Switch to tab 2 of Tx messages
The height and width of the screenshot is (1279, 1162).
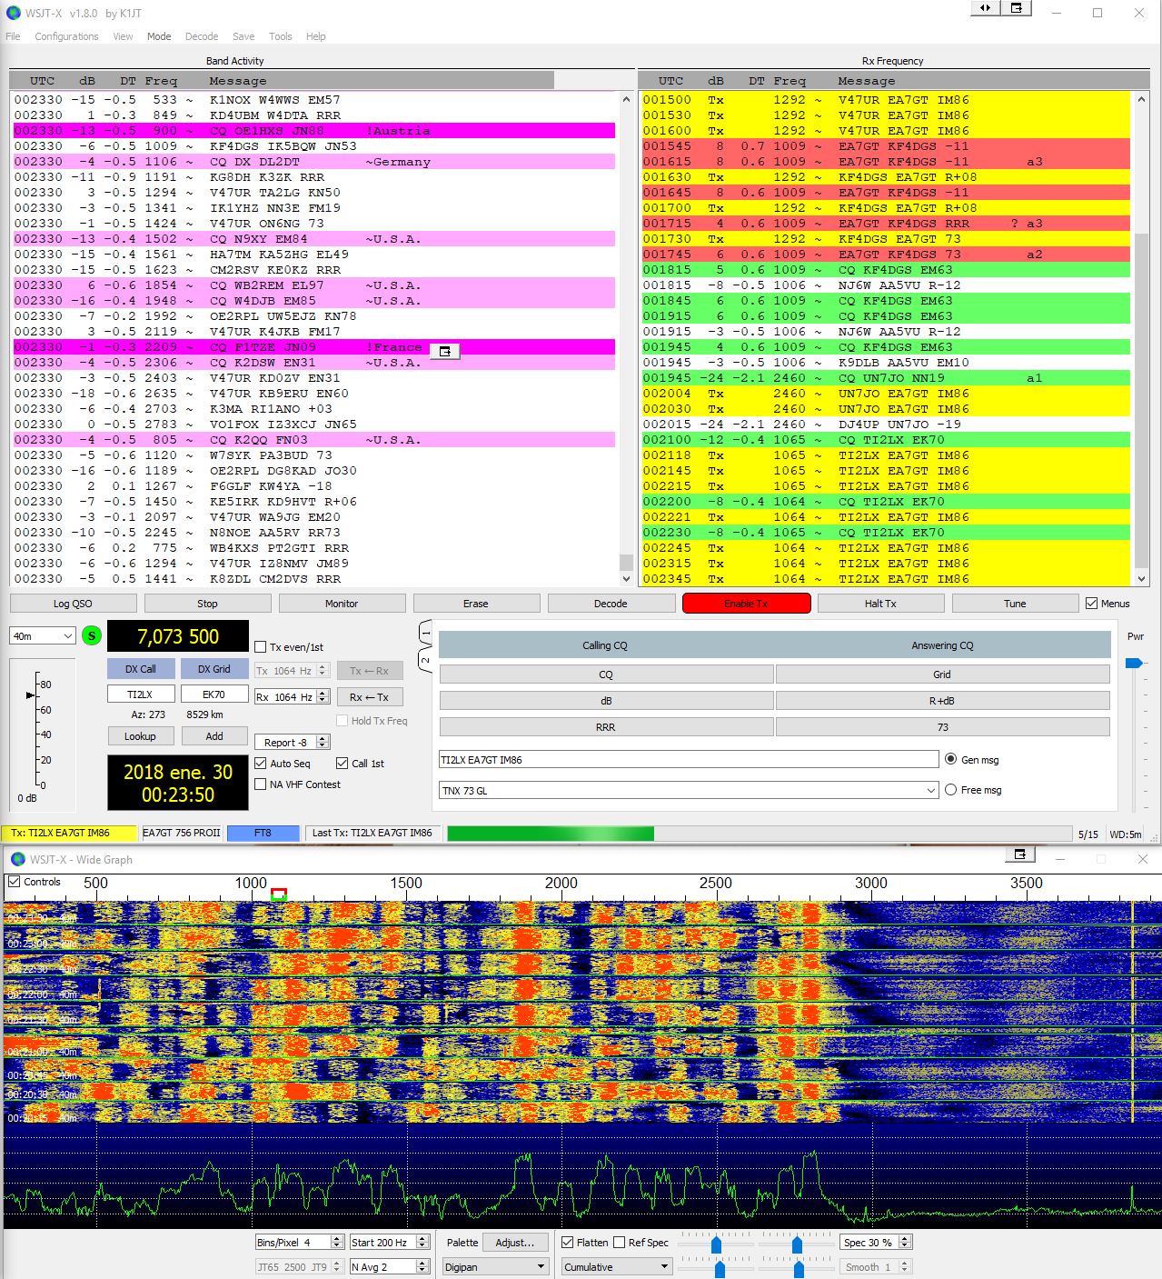point(424,659)
